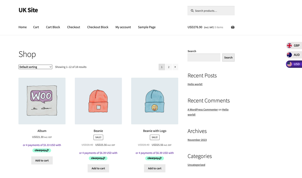Screen dimensions: 302x178
Task: Open the Hello world! recent post link
Action: click(195, 84)
